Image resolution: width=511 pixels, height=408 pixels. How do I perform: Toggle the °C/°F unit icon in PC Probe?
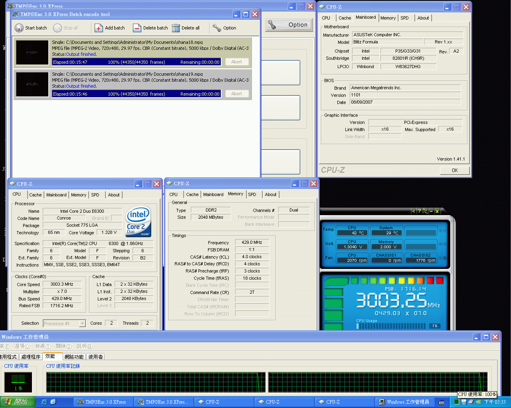coord(425,211)
